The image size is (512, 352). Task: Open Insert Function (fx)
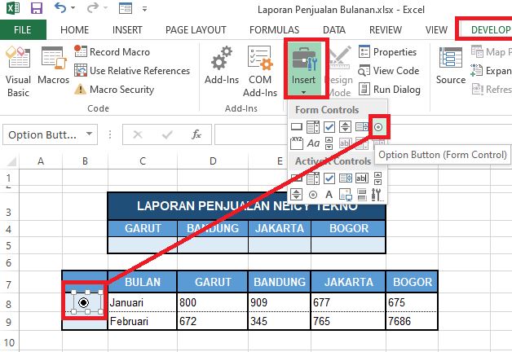[196, 134]
